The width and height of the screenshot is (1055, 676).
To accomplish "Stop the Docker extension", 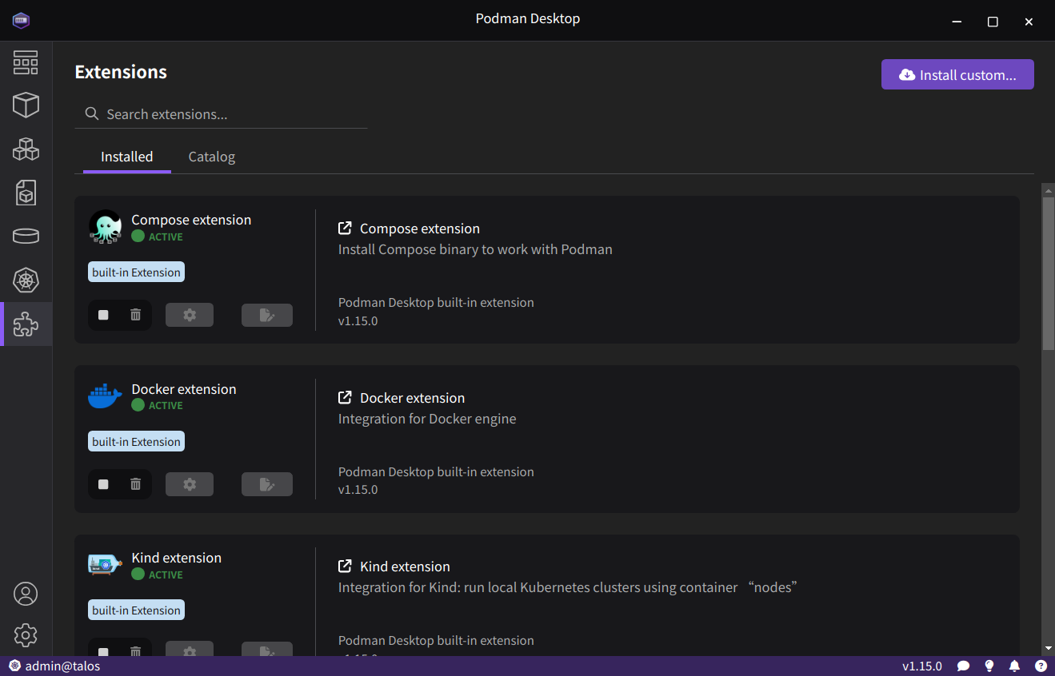I will point(103,484).
